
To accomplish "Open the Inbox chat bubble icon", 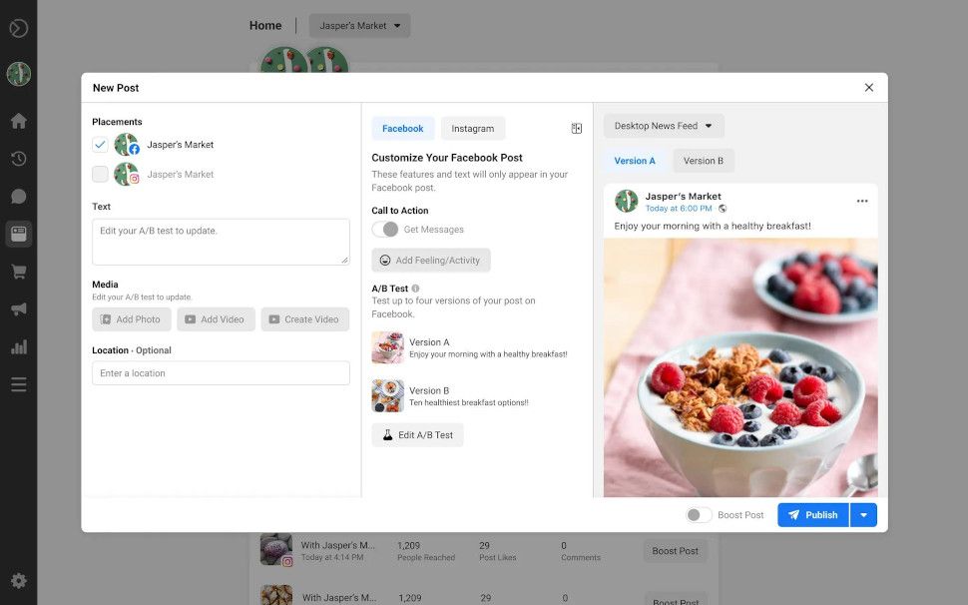I will 18,196.
